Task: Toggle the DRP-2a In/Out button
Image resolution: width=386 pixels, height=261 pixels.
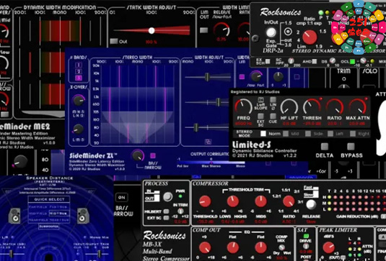Action: pyautogui.click(x=271, y=32)
